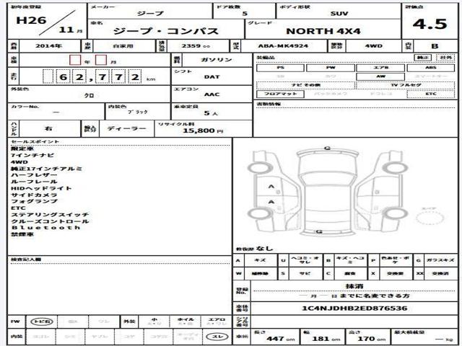Select the ABS equipment box
This screenshot has height=346, width=462.
pyautogui.click(x=431, y=68)
